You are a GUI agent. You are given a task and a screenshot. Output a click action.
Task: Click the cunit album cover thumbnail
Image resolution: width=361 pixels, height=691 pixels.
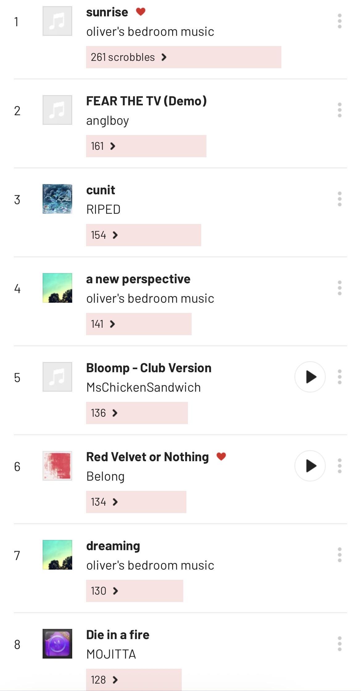click(x=57, y=199)
